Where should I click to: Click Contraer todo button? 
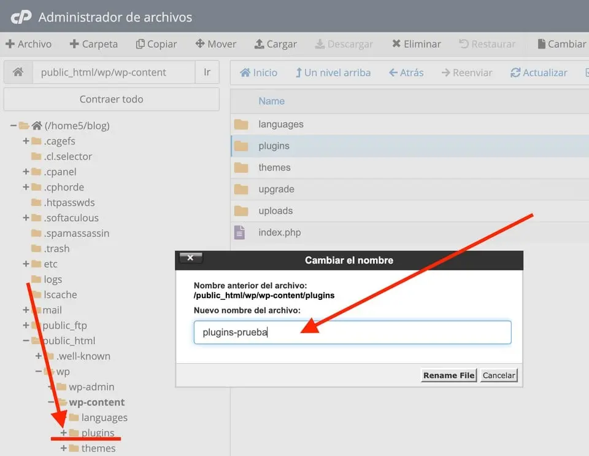112,99
